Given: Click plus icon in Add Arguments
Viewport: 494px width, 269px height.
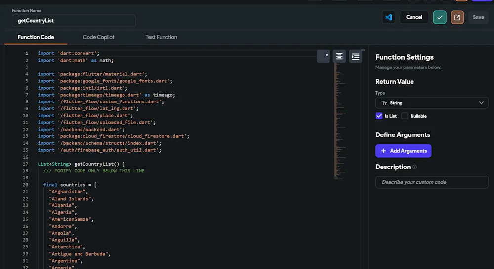Looking at the screenshot, I should (x=383, y=151).
